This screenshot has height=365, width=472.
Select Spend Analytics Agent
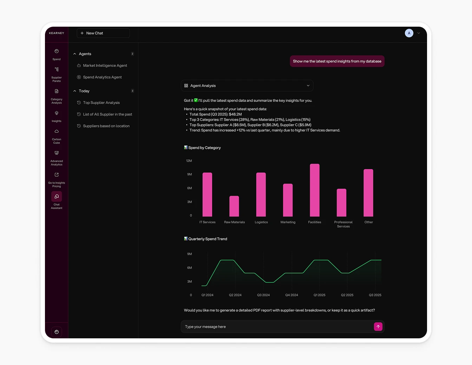coord(102,77)
